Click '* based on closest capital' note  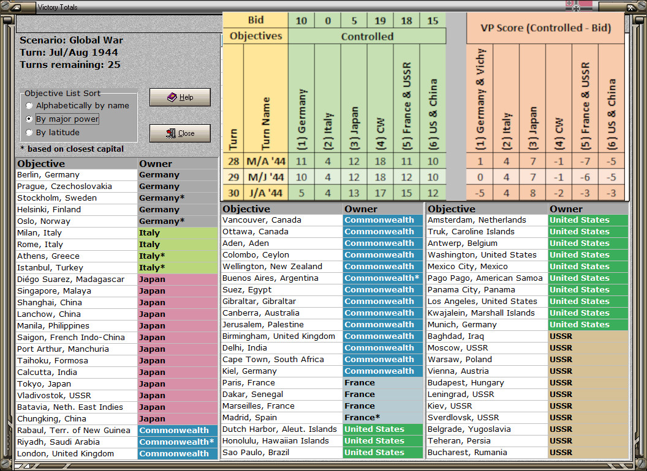(x=72, y=149)
